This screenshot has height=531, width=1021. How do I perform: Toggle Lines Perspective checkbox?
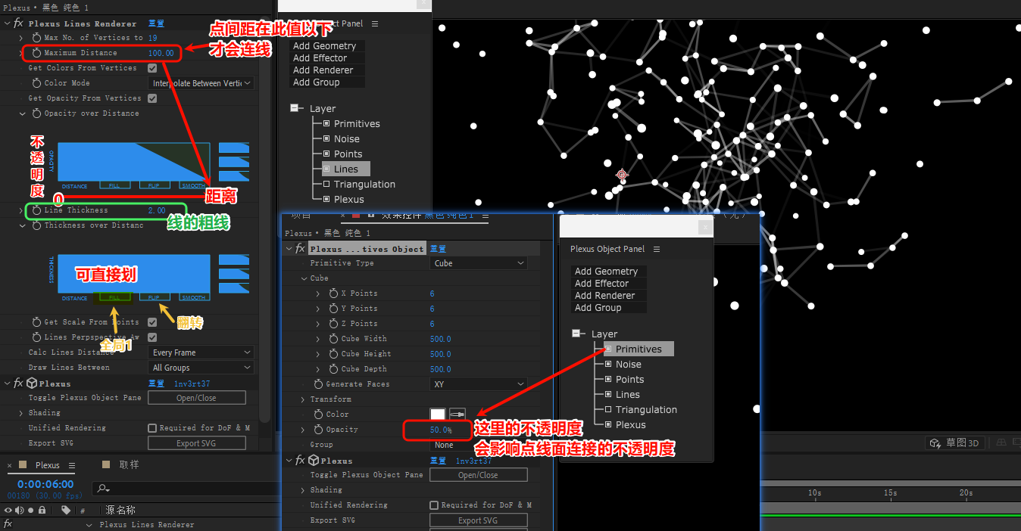coord(152,337)
